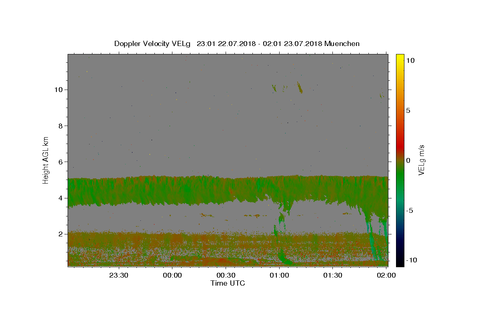The height and width of the screenshot is (320, 480).
Task: Click the 00:00 time tick label
Action: tap(172, 275)
